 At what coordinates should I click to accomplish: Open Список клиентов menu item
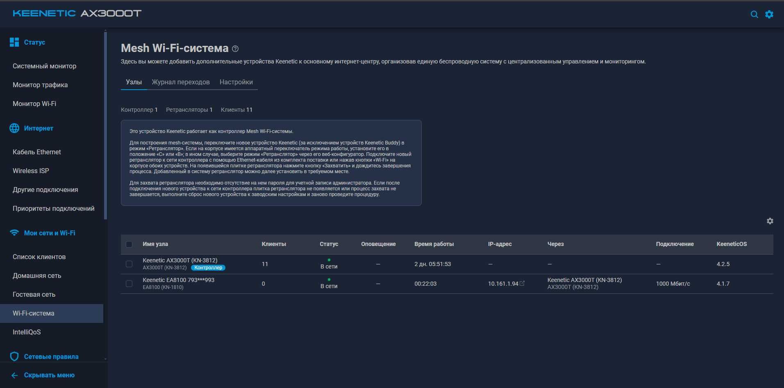39,257
